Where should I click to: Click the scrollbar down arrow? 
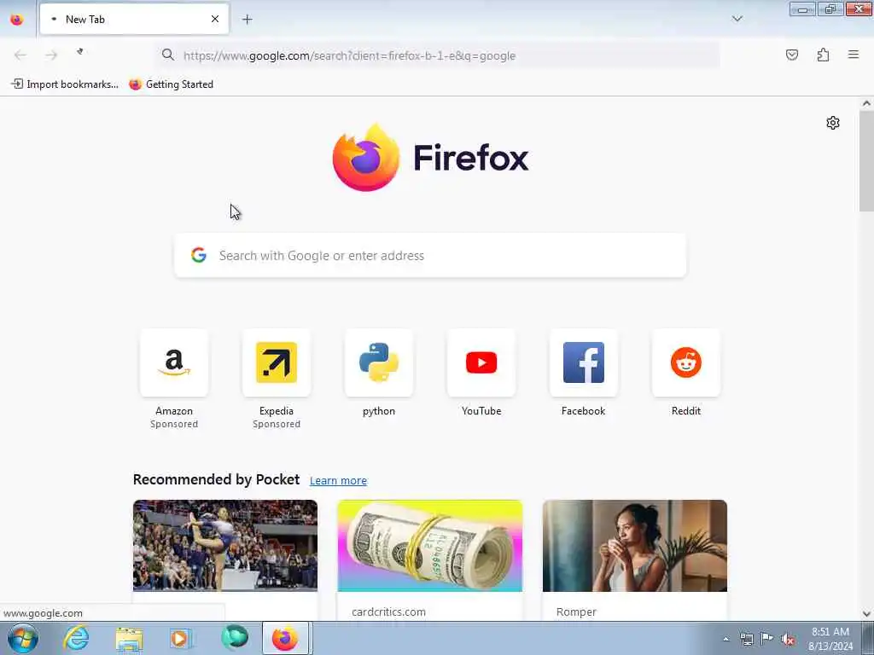pos(866,614)
